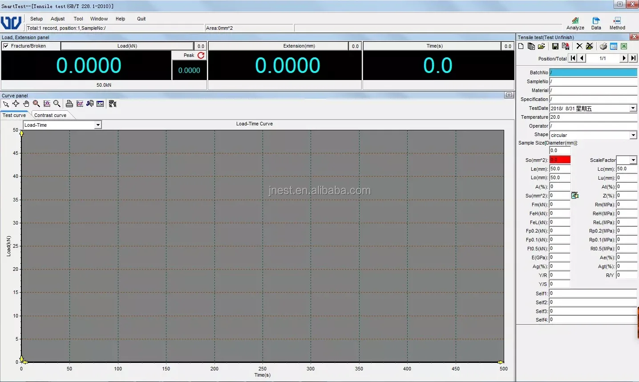The image size is (639, 382).
Task: Export results to Excel
Action: coord(624,46)
